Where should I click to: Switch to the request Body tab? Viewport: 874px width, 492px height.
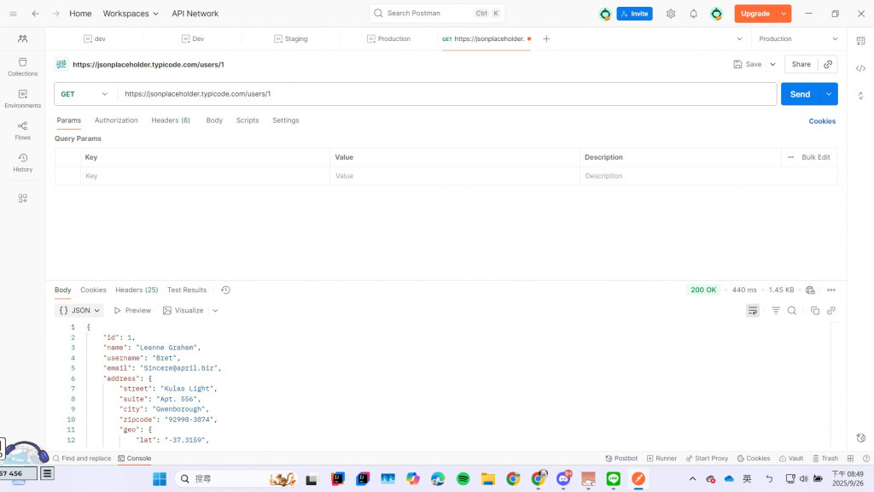[214, 120]
